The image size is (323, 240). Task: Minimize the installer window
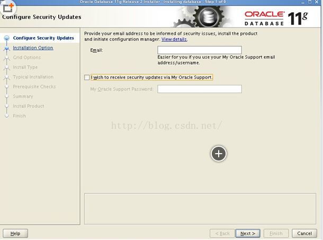pyautogui.click(x=302, y=2)
